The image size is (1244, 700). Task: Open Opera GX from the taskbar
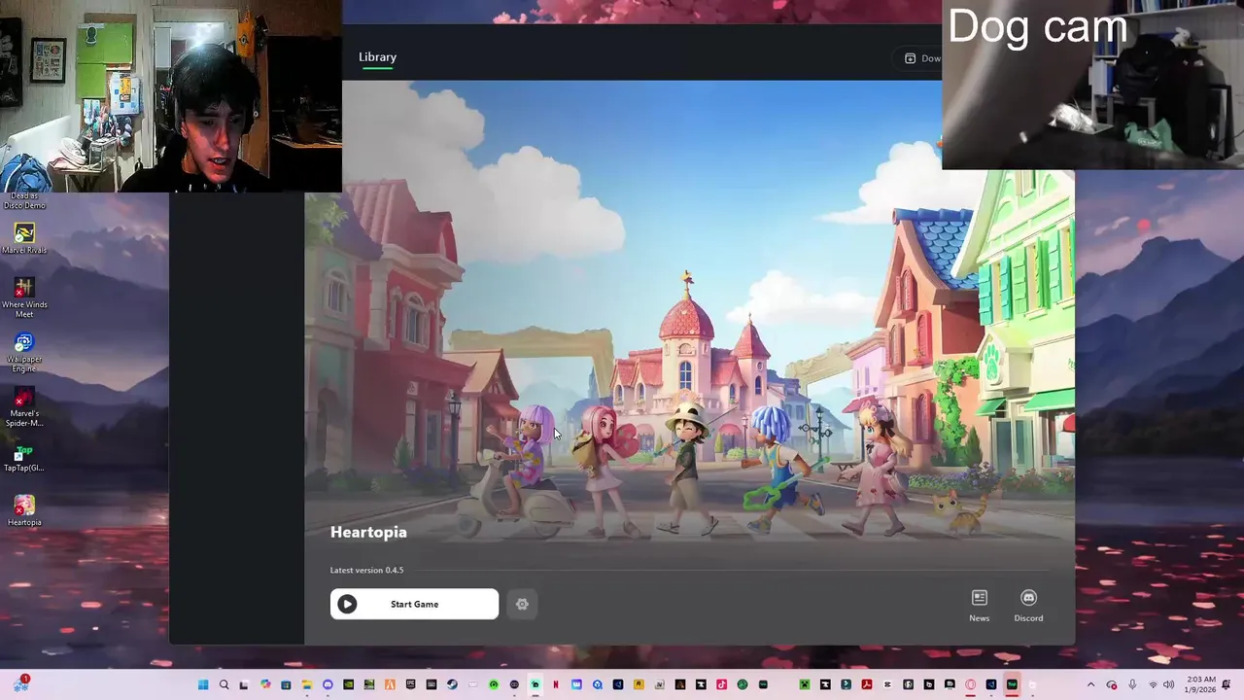pyautogui.click(x=970, y=684)
